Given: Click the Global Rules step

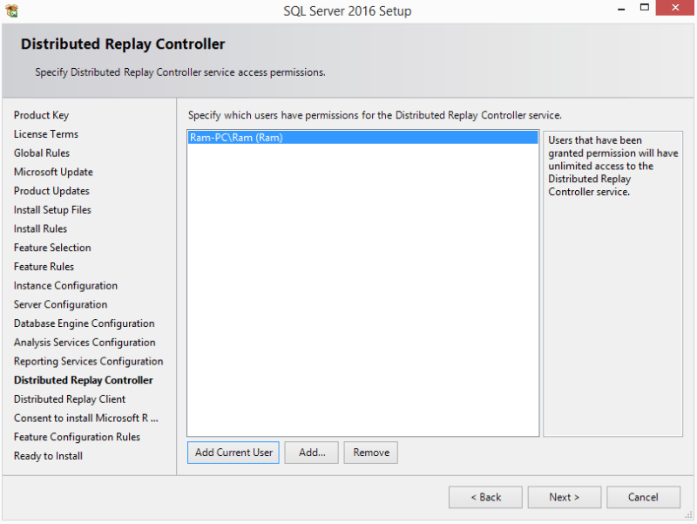Looking at the screenshot, I should click(42, 153).
